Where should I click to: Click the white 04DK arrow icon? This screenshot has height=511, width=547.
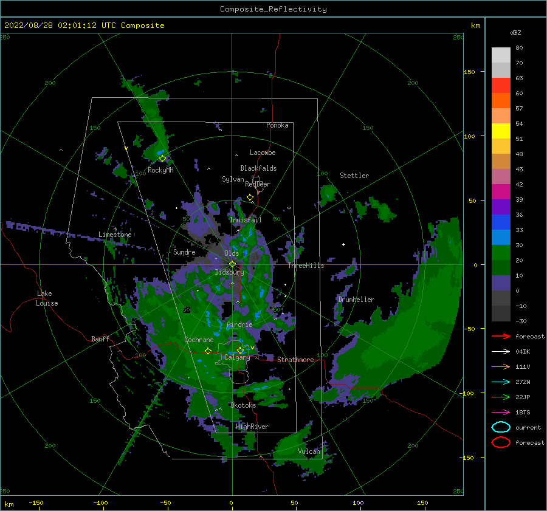coord(501,351)
